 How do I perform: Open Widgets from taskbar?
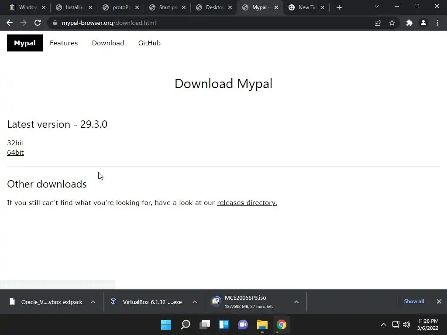[x=224, y=325]
